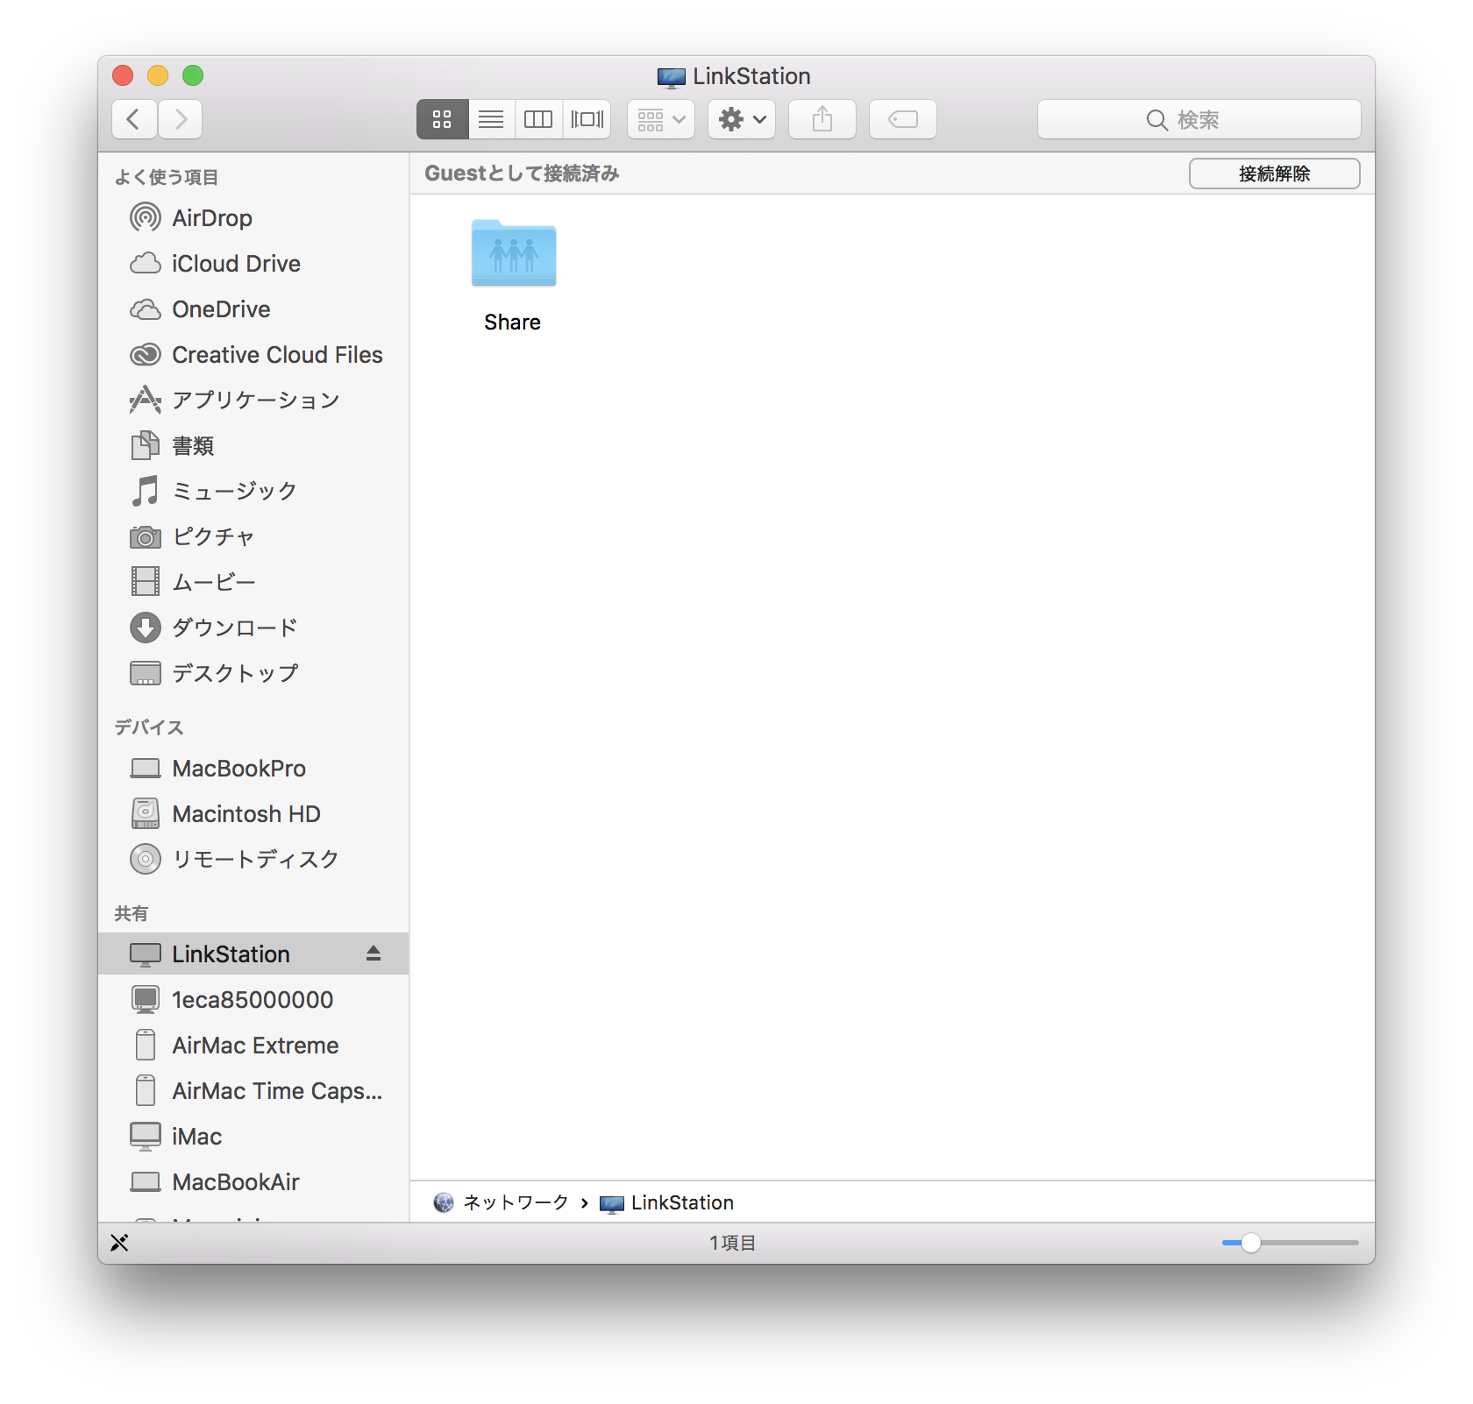1473x1404 pixels.
Task: Click the Share toolbar button
Action: (x=822, y=119)
